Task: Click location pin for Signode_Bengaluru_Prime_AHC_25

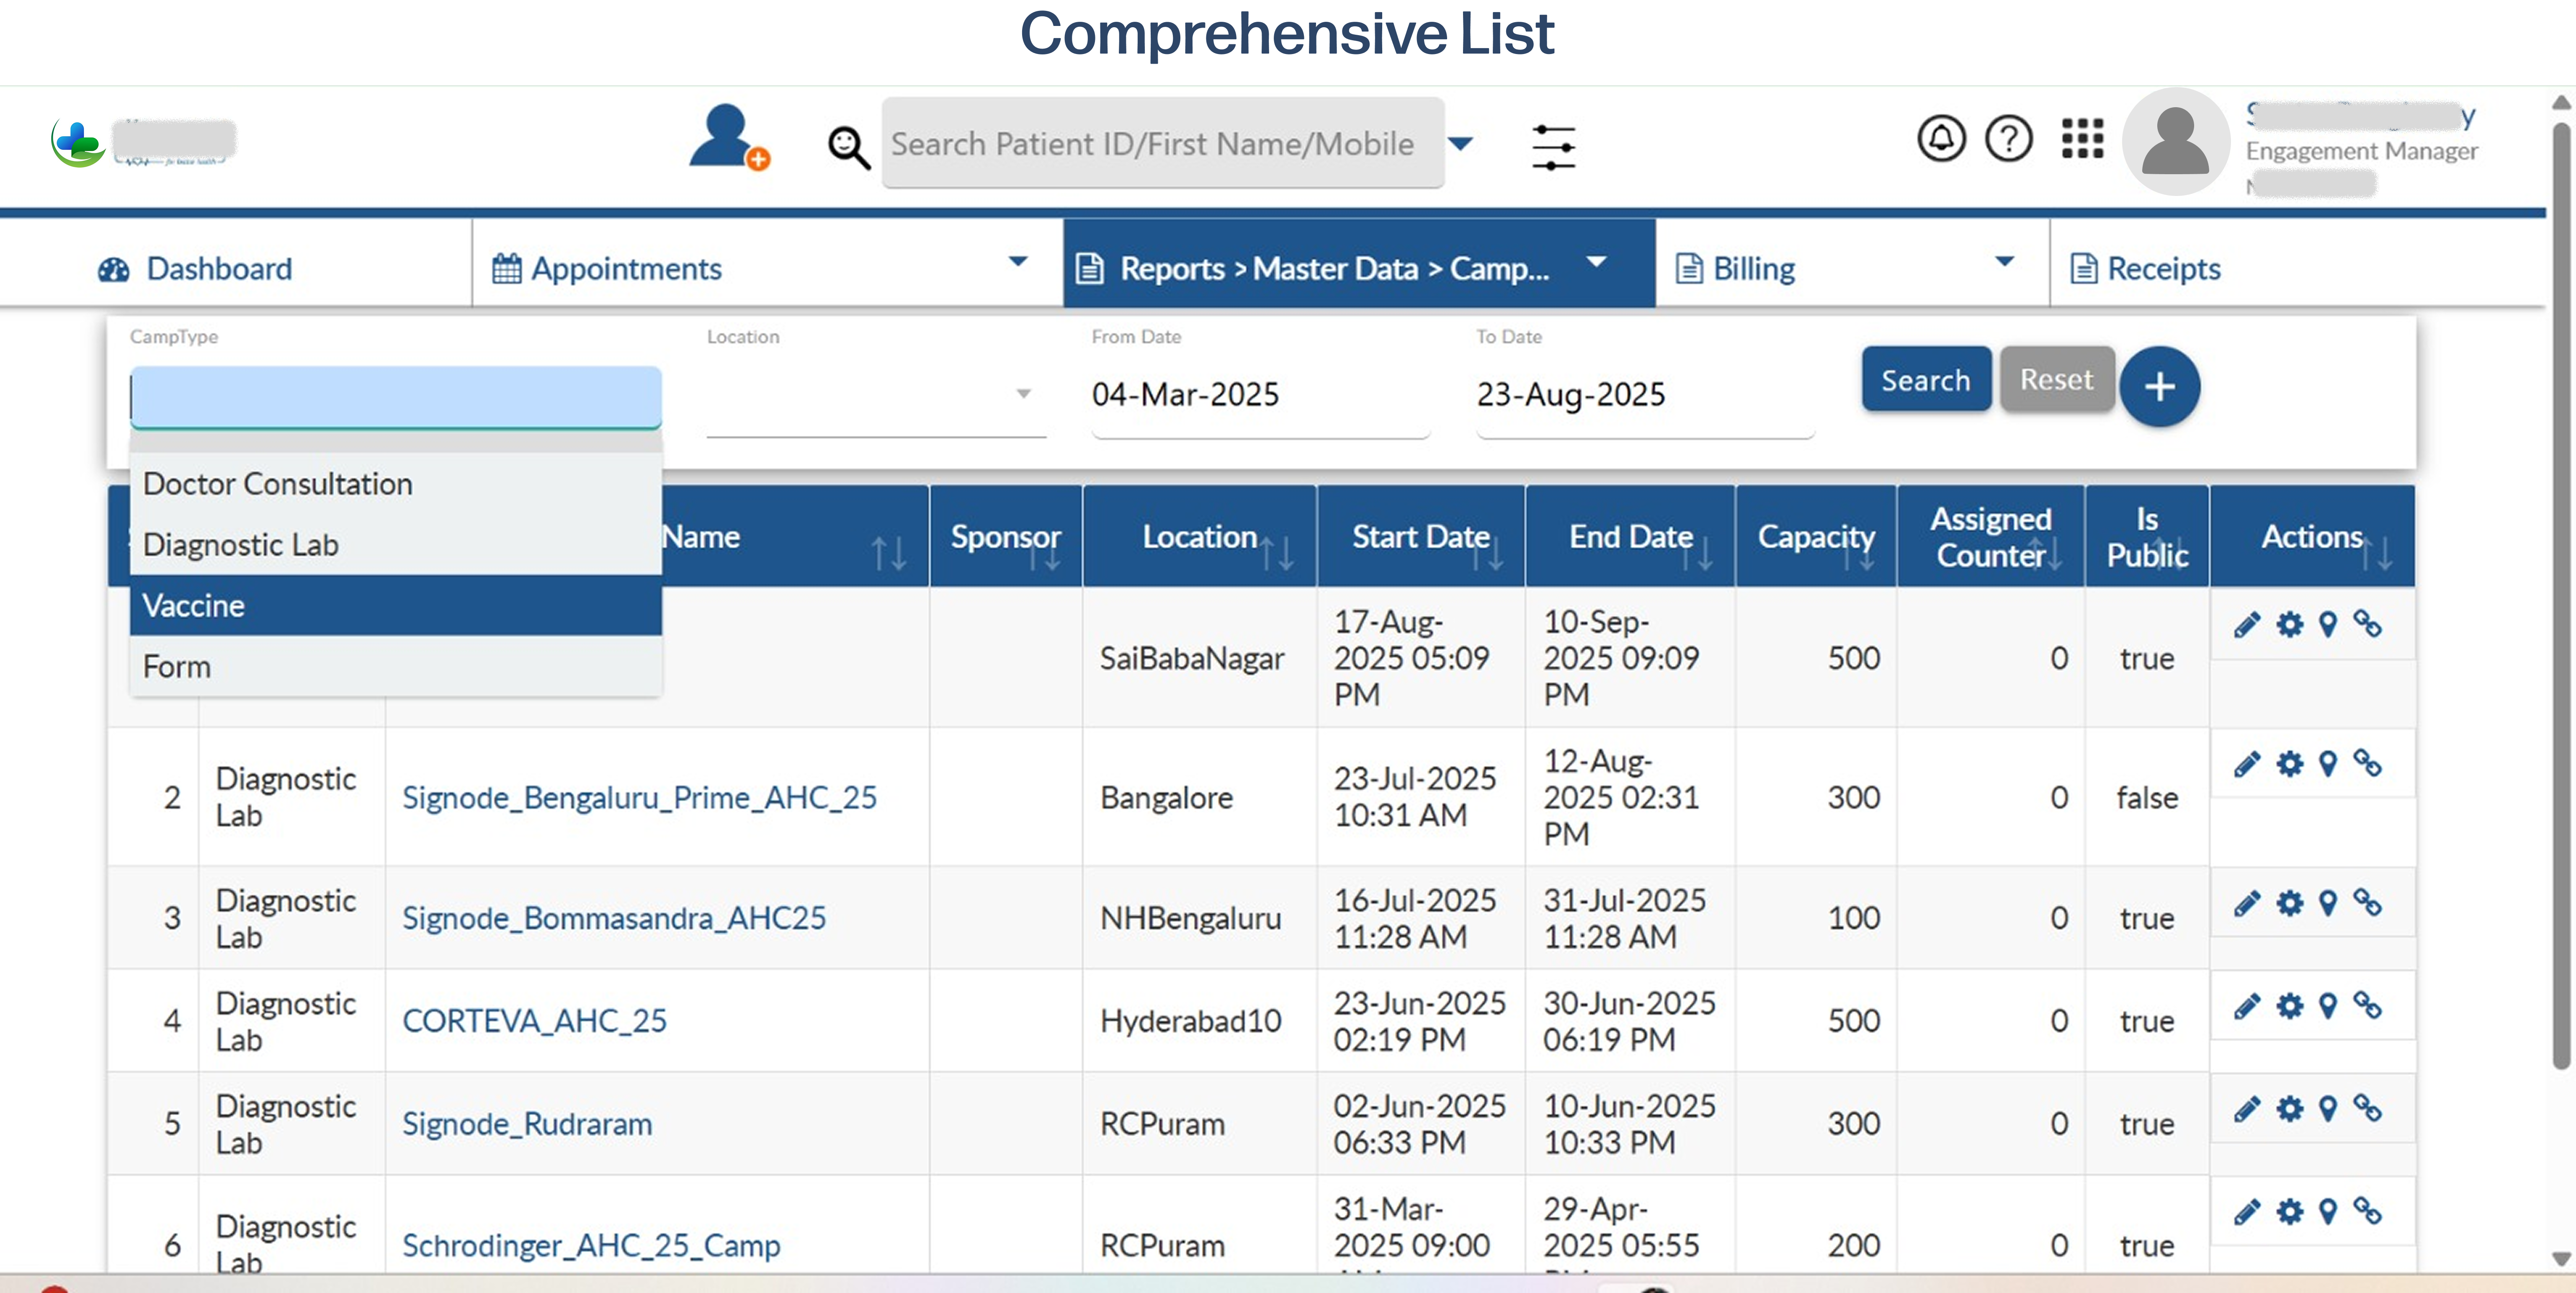Action: [x=2328, y=764]
